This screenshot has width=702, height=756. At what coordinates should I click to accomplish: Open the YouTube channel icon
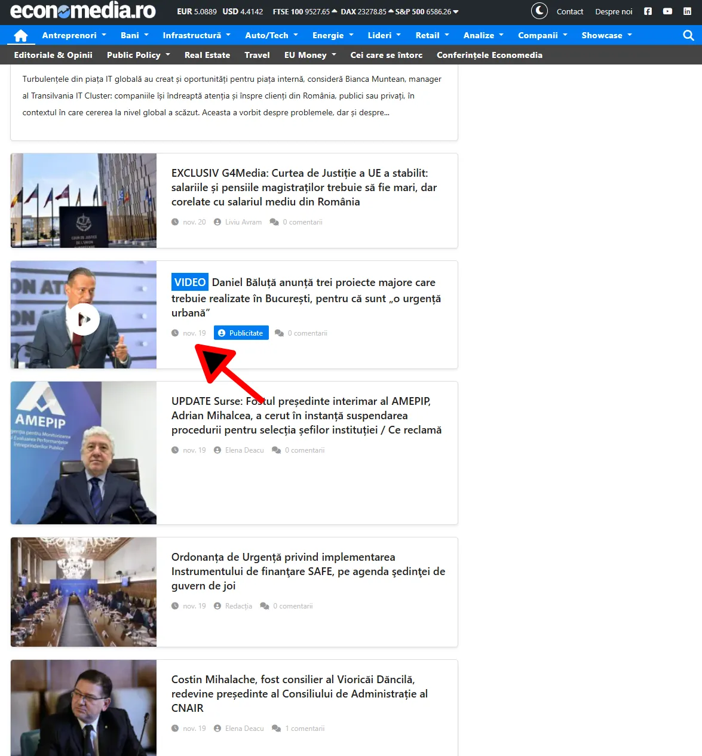point(667,11)
